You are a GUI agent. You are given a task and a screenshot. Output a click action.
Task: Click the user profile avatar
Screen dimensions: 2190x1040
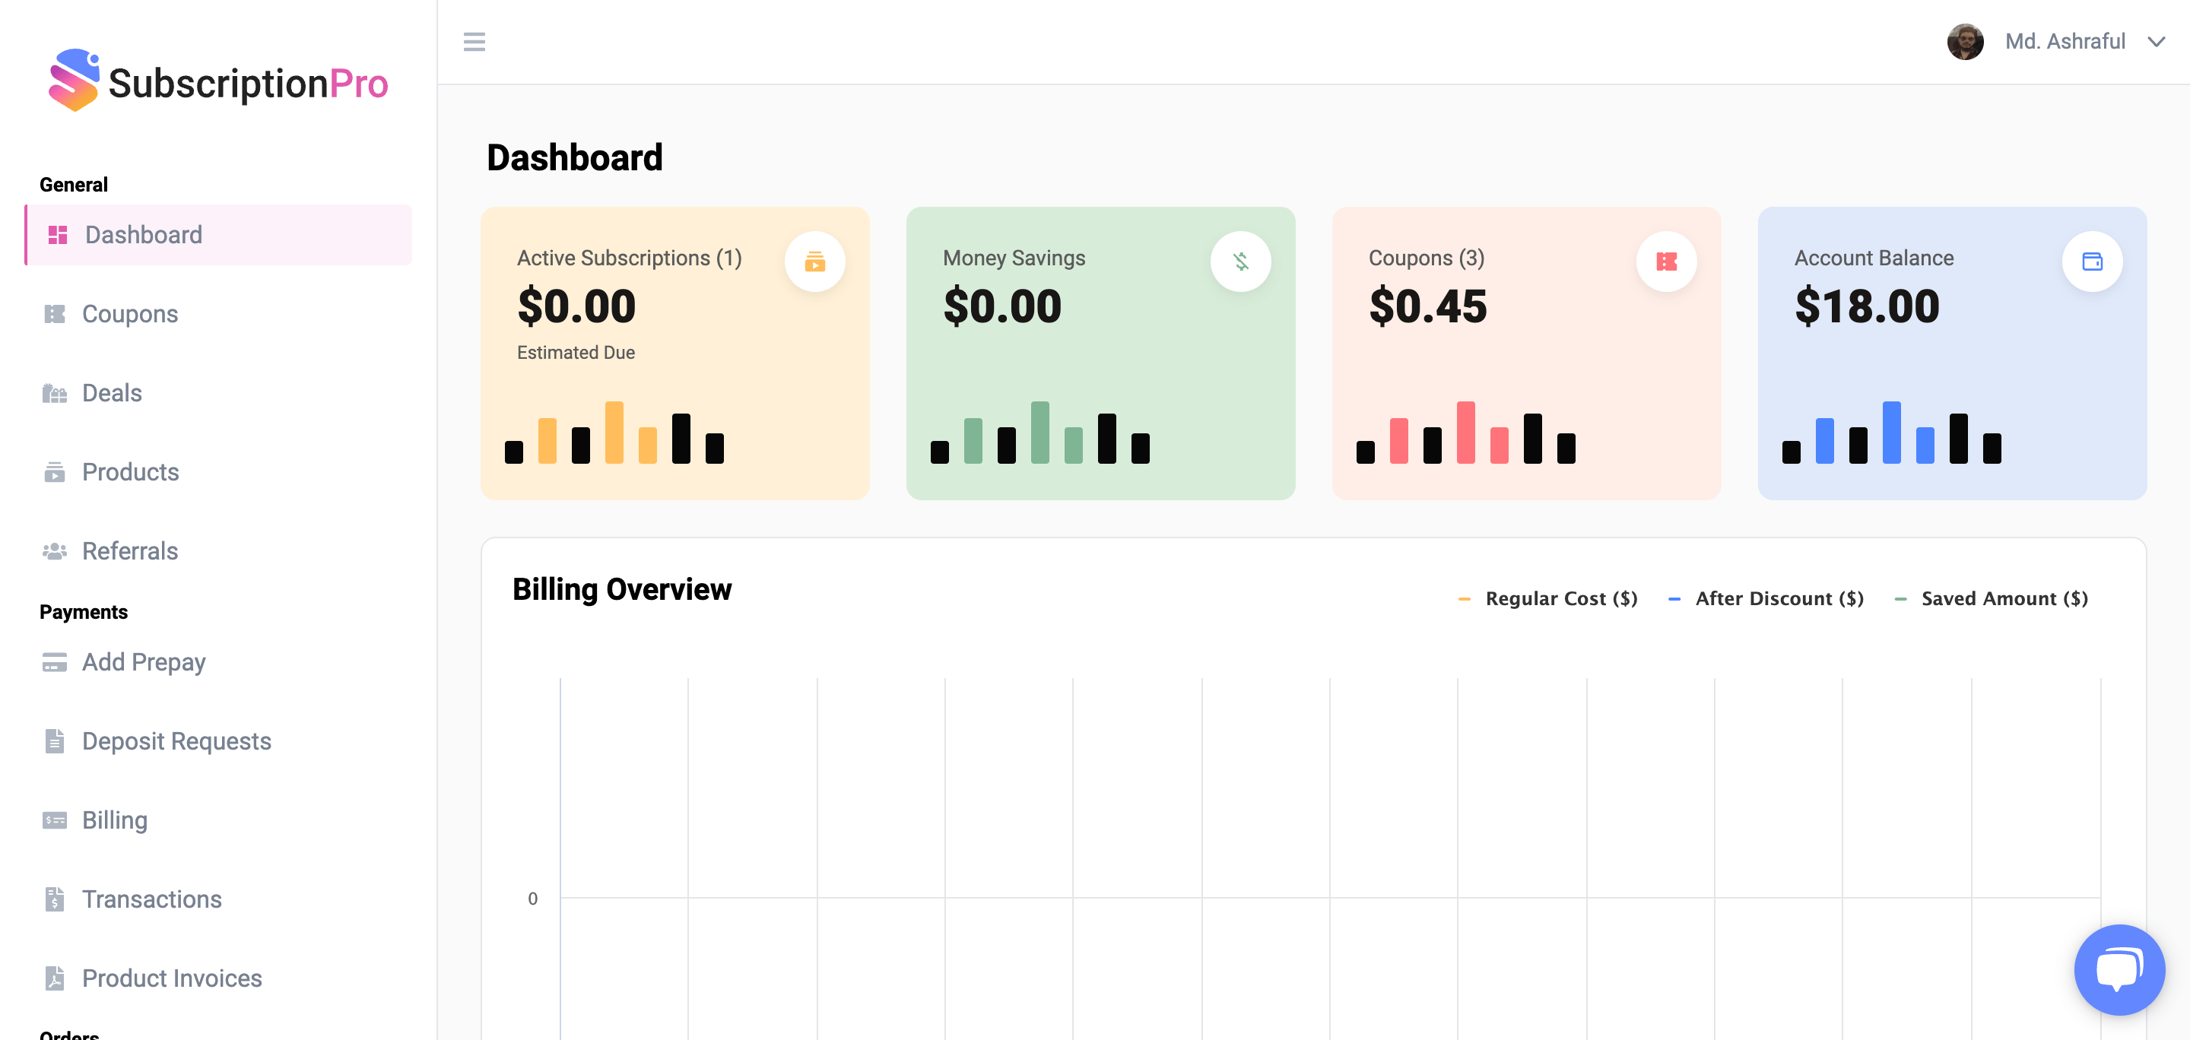(1965, 42)
